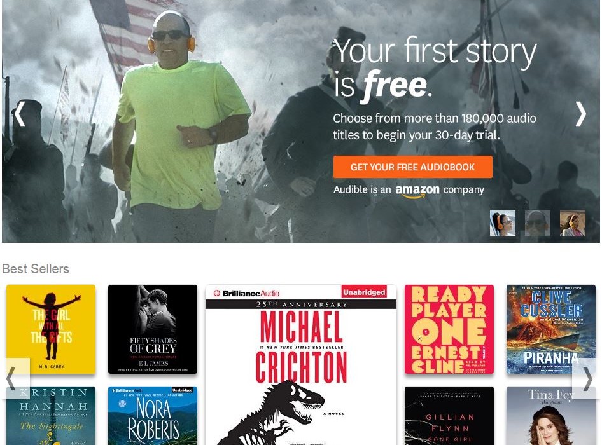Viewport: 609px width, 445px height.
Task: Go to the previous hero banner slide
Action: tap(20, 114)
